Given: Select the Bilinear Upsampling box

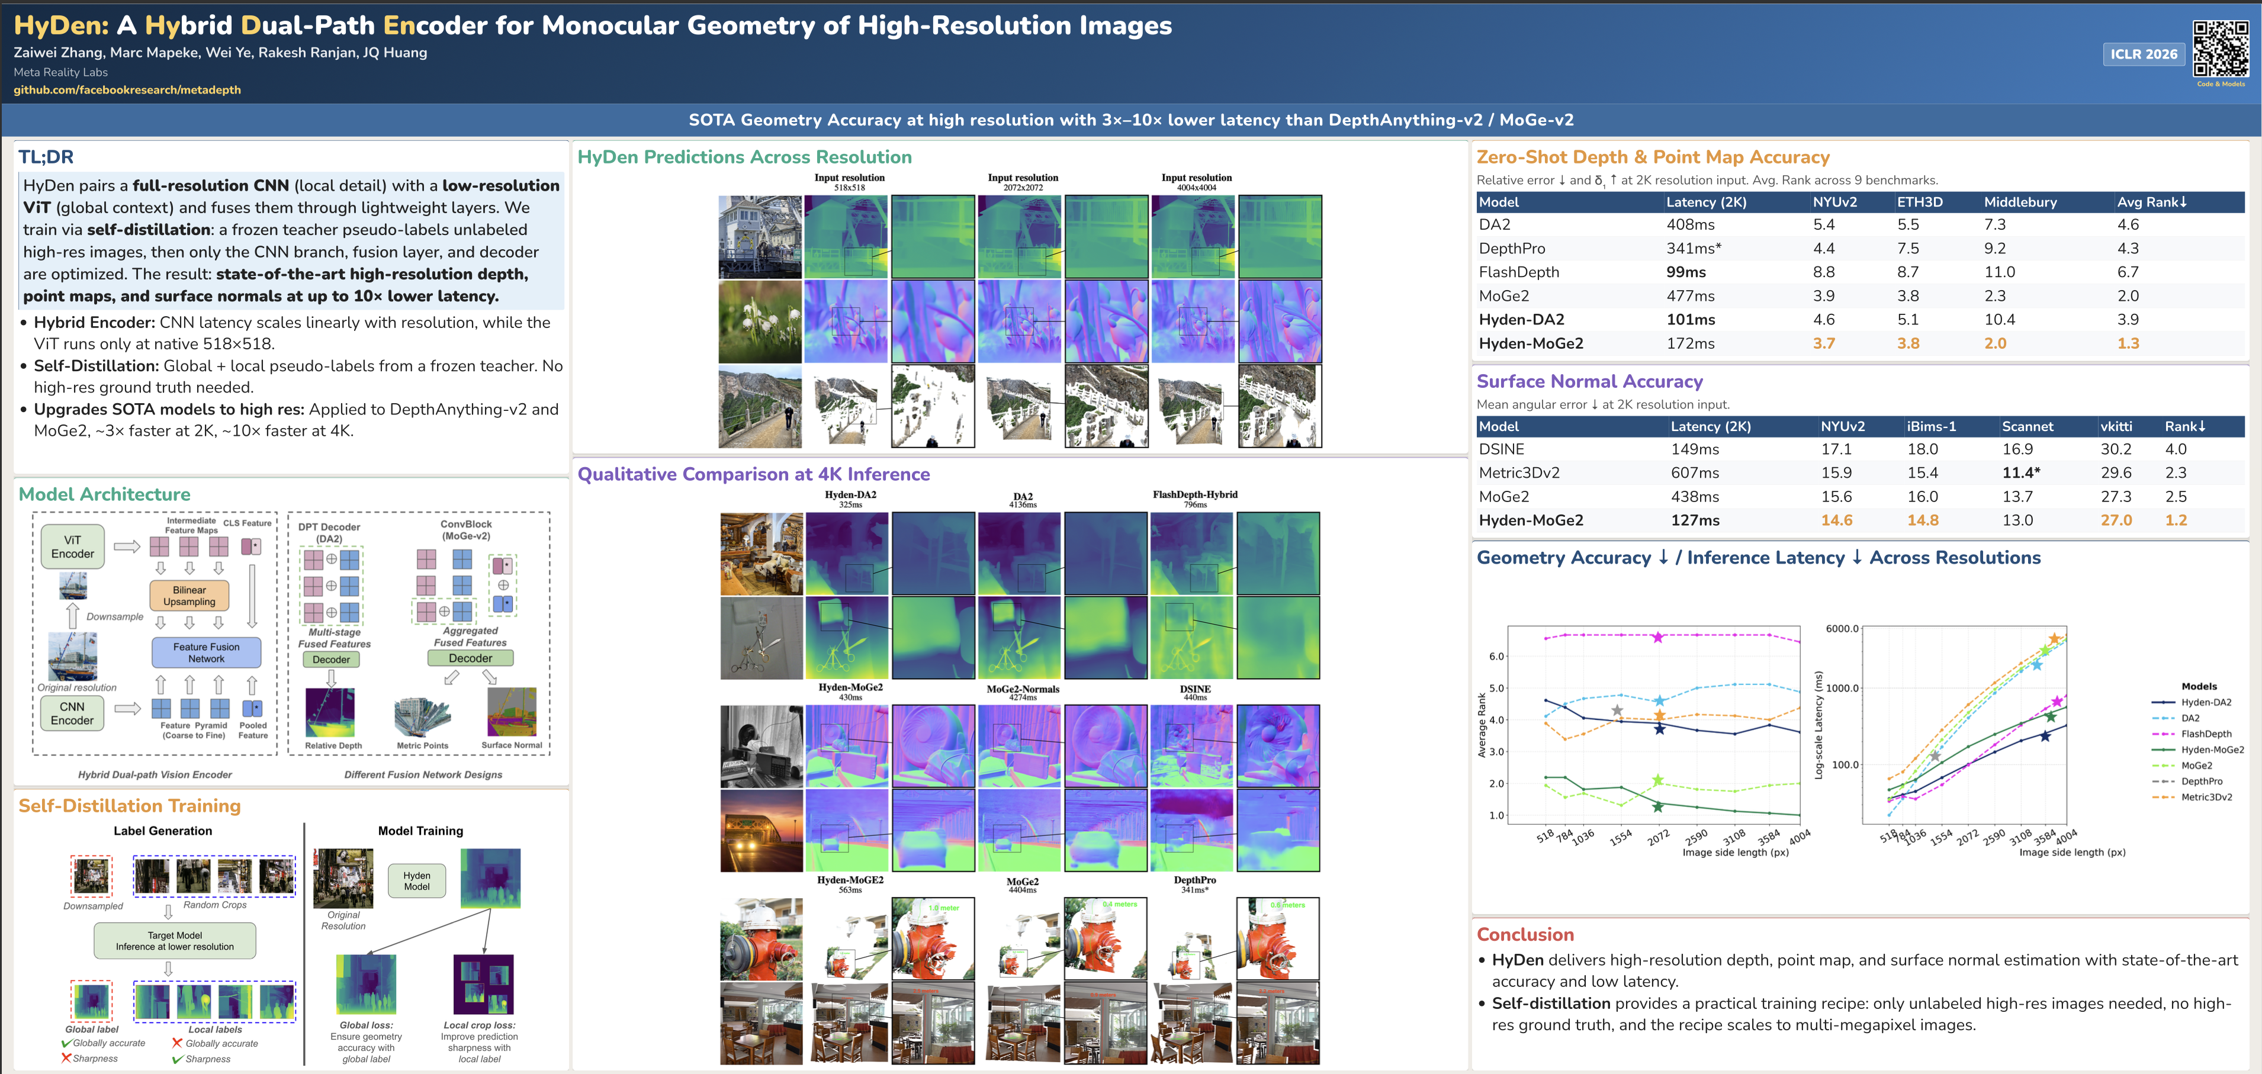Looking at the screenshot, I should point(189,596).
